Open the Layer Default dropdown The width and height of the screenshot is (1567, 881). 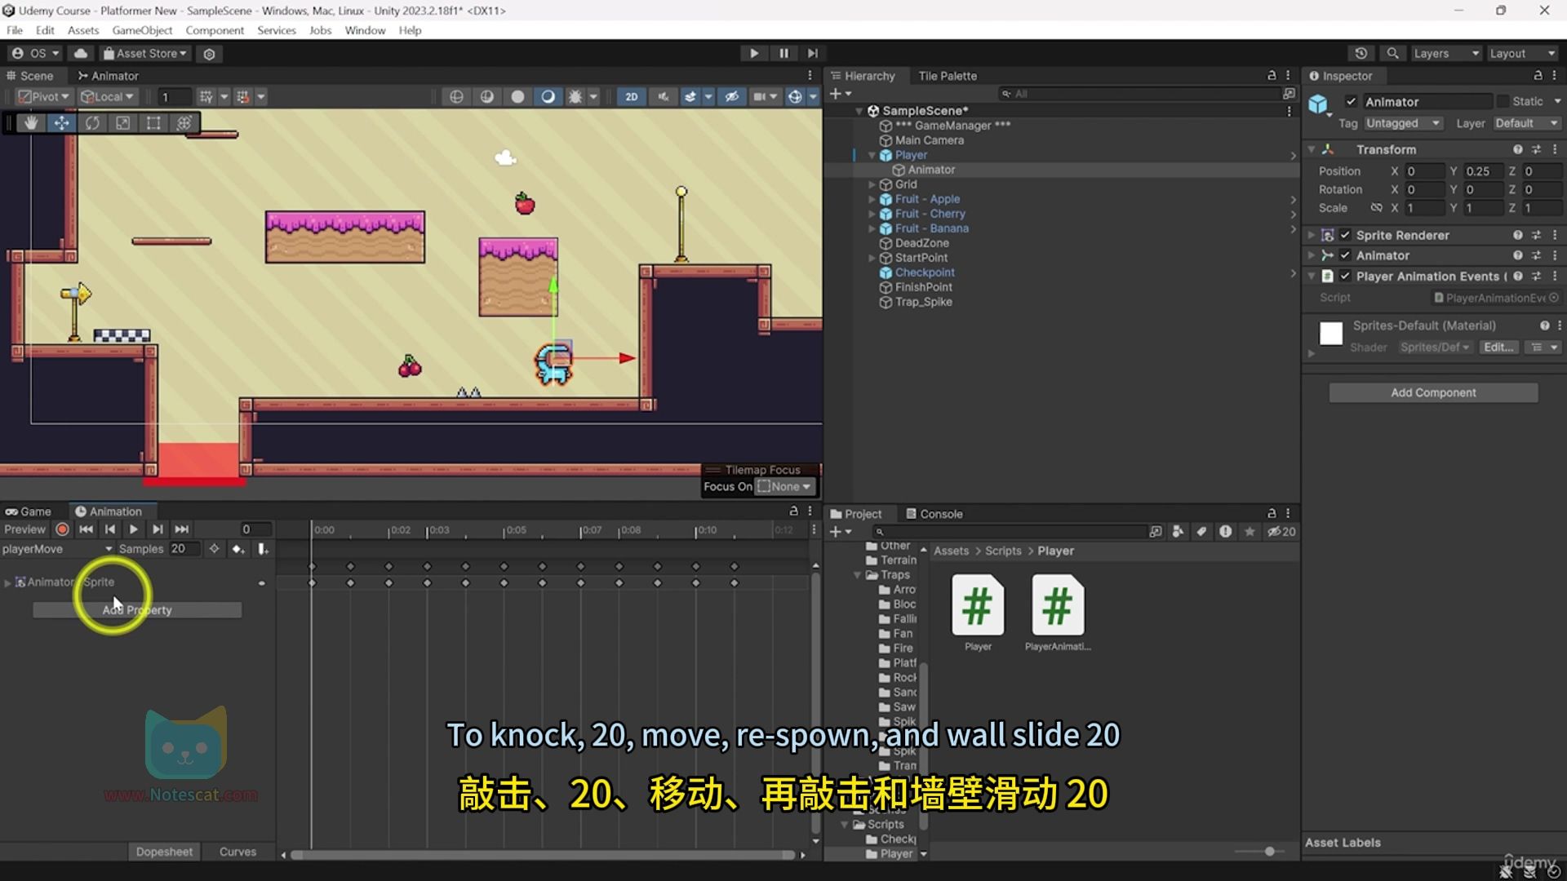[x=1526, y=123]
